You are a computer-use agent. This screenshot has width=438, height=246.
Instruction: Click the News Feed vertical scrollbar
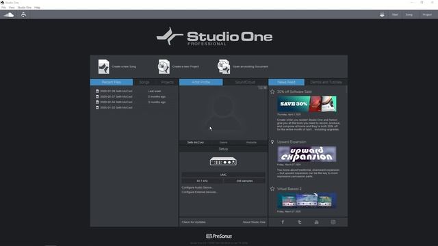click(x=347, y=90)
